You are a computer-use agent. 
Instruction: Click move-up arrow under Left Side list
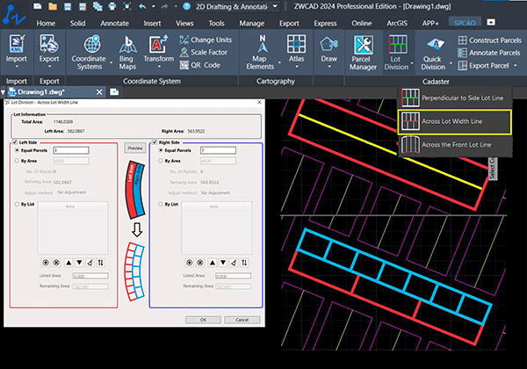pyautogui.click(x=69, y=263)
